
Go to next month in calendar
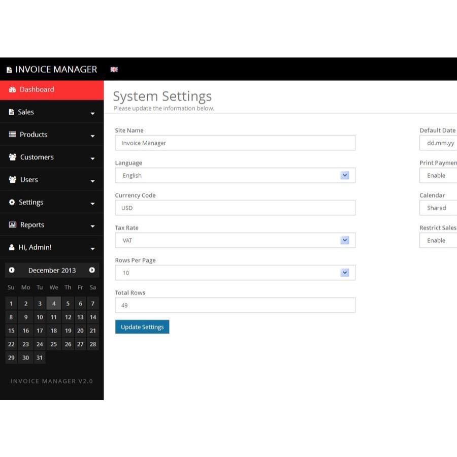pyautogui.click(x=92, y=270)
